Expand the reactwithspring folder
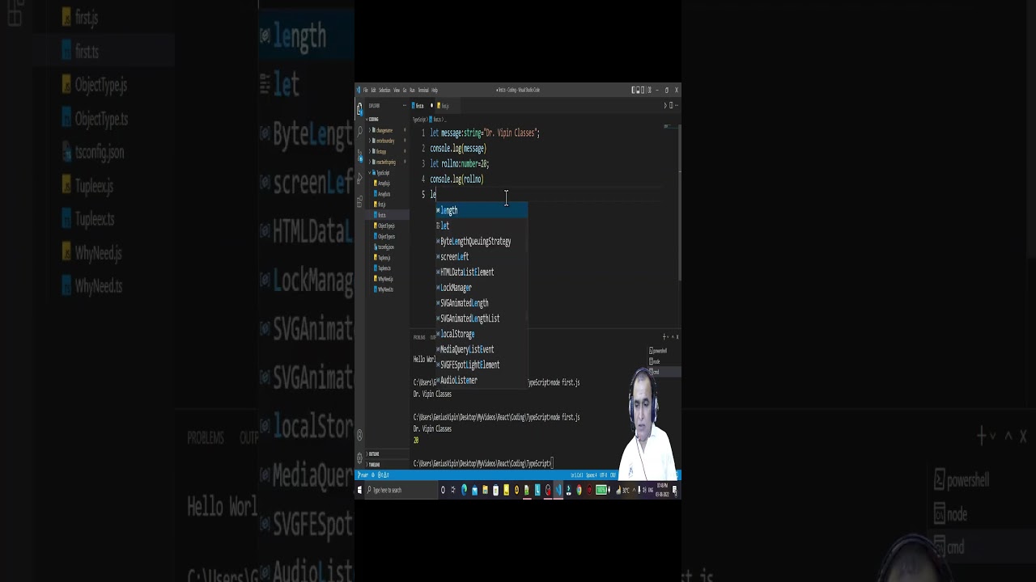Screen dimensions: 1036x582 point(388,162)
